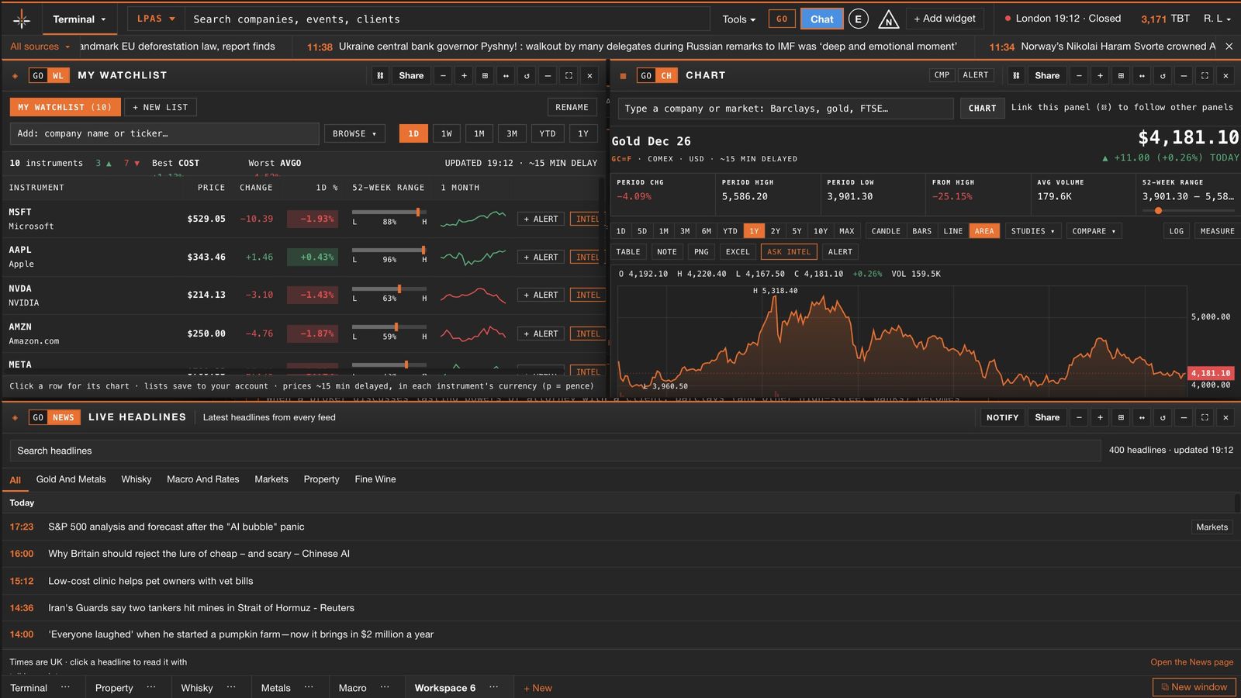
Task: Switch chart range to MAX
Action: pos(847,231)
